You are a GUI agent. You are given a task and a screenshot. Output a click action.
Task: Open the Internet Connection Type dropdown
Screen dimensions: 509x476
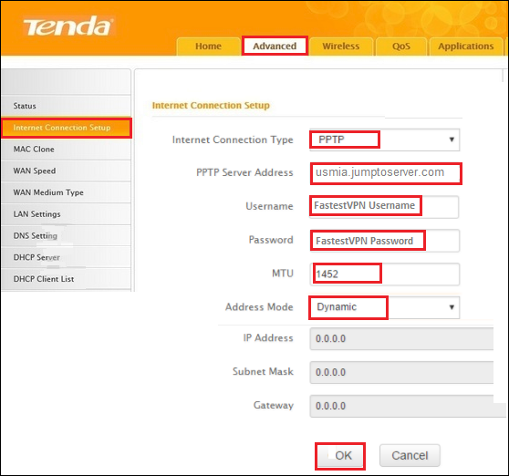tap(384, 140)
